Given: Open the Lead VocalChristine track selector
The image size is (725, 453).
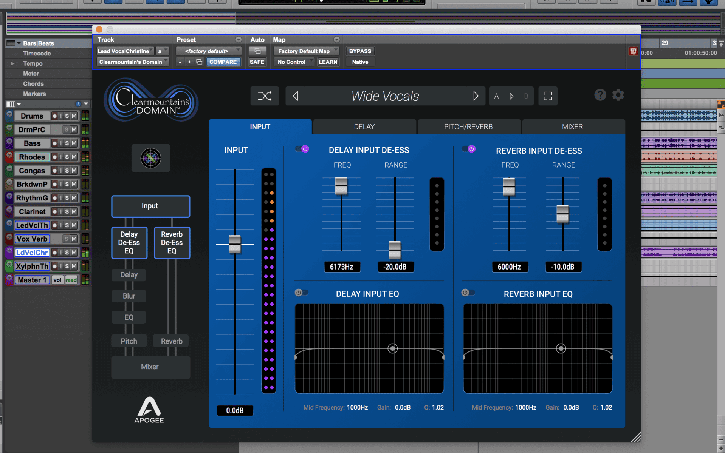Looking at the screenshot, I should (x=125, y=51).
